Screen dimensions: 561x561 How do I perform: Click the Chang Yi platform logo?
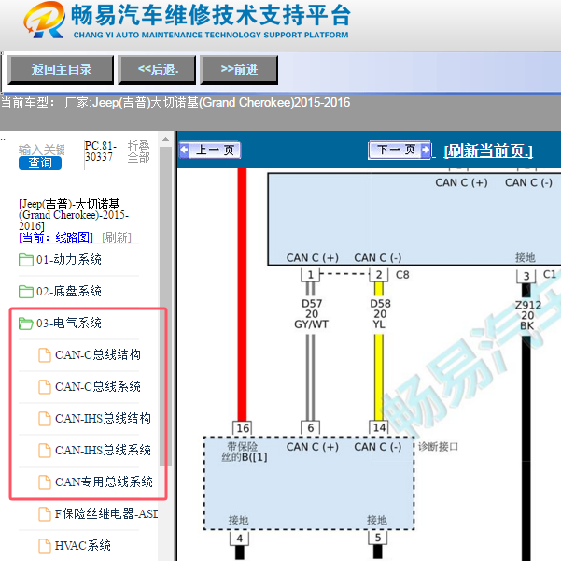45,20
